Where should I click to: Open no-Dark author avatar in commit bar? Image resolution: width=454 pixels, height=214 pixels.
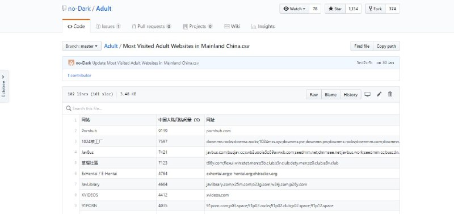click(x=71, y=63)
